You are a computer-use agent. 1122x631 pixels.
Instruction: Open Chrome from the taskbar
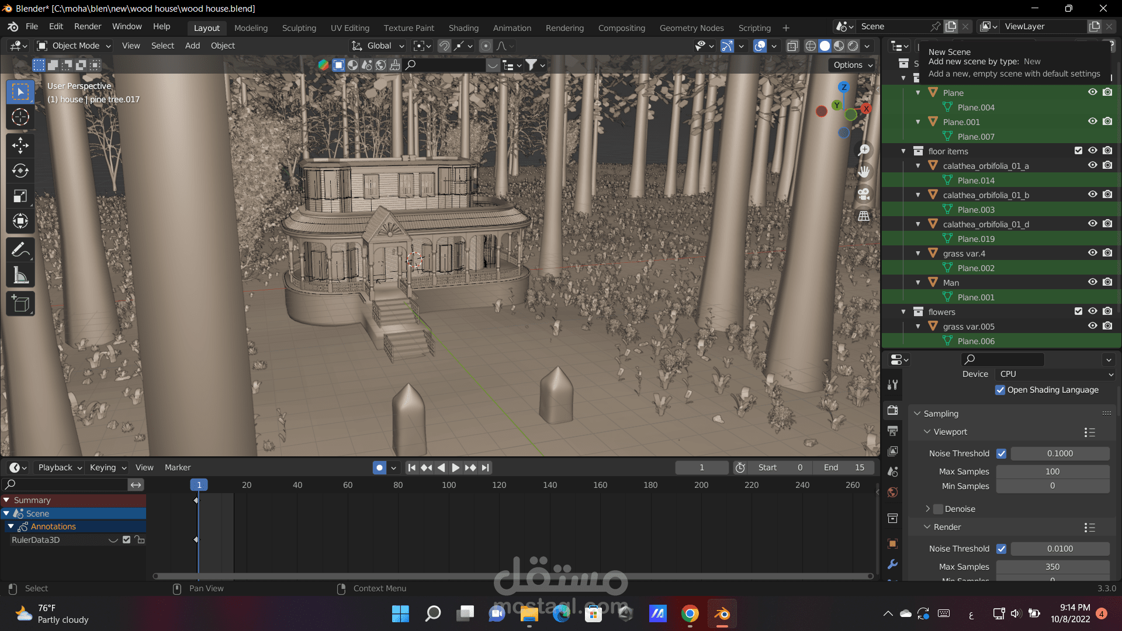point(690,613)
